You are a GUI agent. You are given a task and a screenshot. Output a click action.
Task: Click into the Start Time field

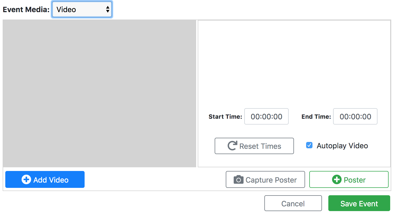(266, 116)
